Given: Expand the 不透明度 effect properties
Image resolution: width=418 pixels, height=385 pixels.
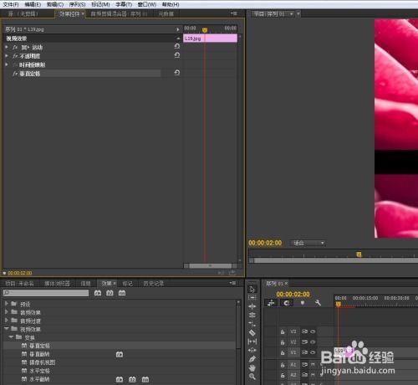Looking at the screenshot, I should [x=7, y=56].
